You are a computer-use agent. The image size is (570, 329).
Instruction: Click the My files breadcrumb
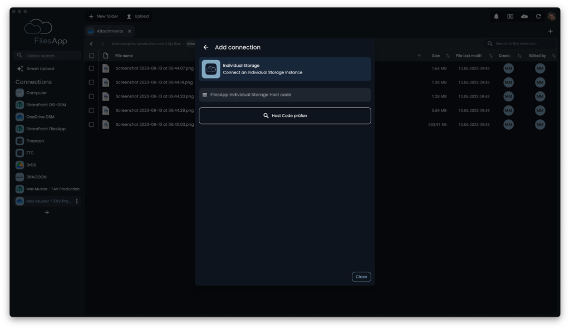(x=174, y=44)
